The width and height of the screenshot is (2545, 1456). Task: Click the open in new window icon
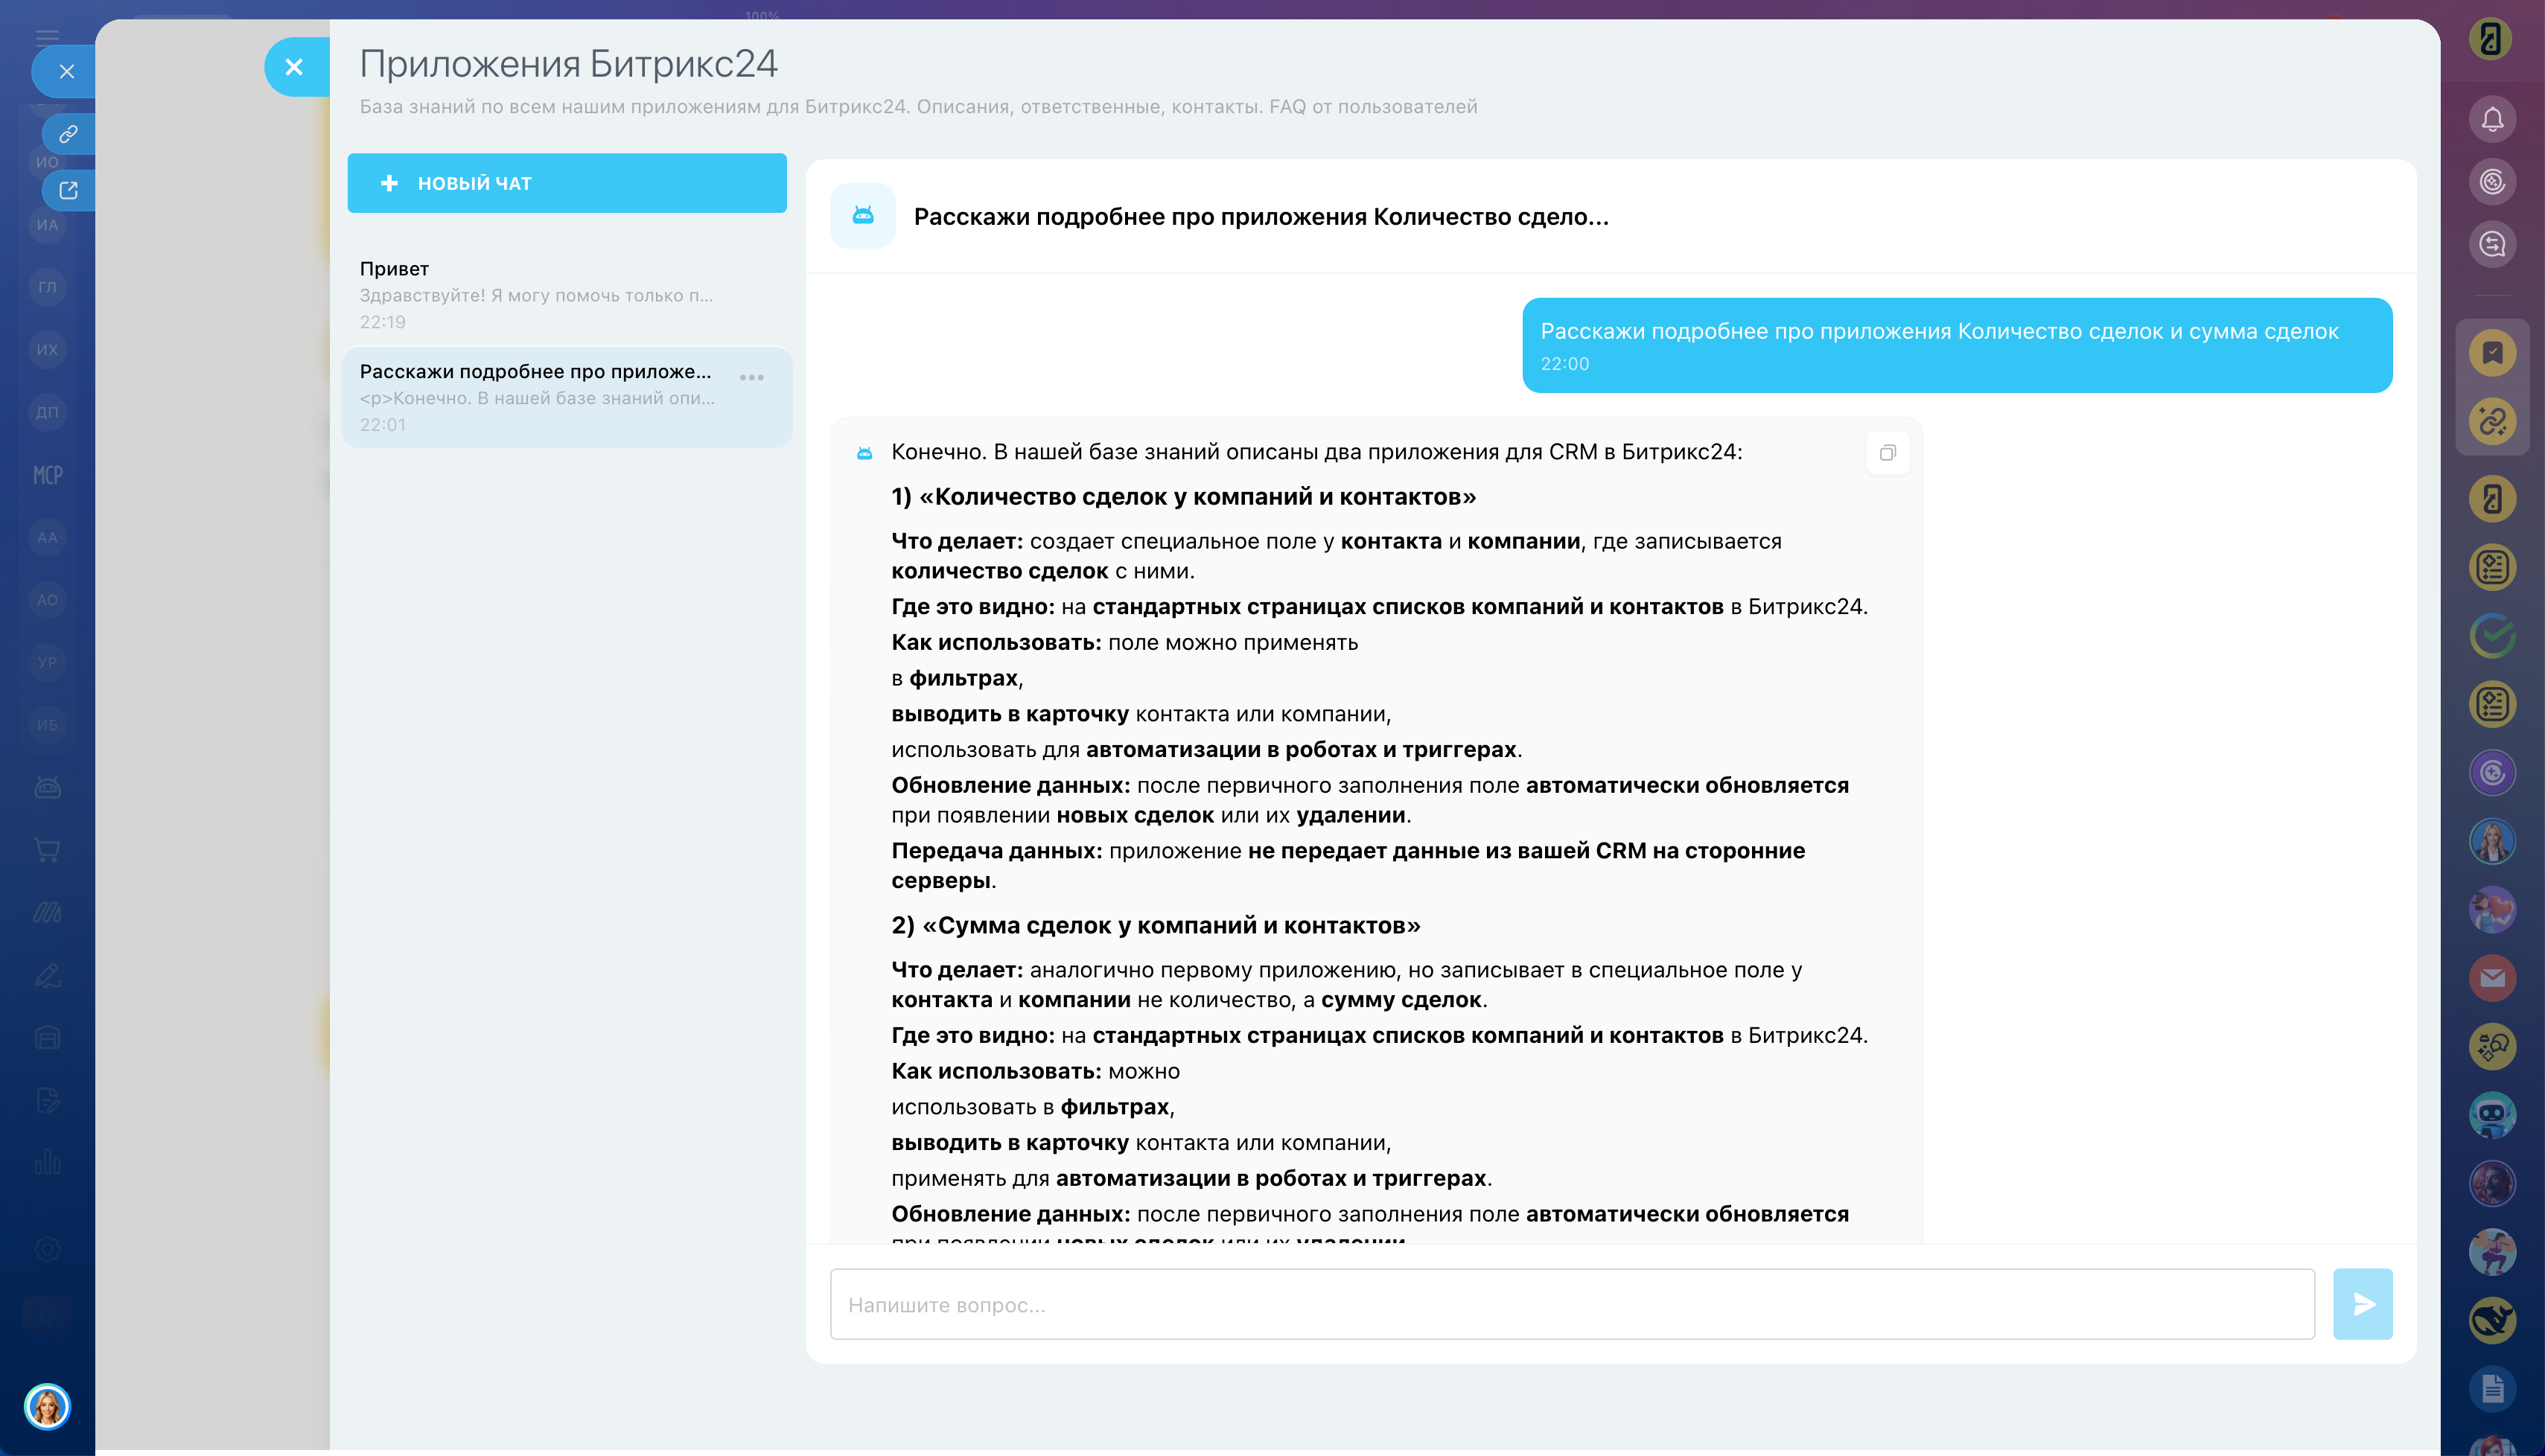click(68, 190)
